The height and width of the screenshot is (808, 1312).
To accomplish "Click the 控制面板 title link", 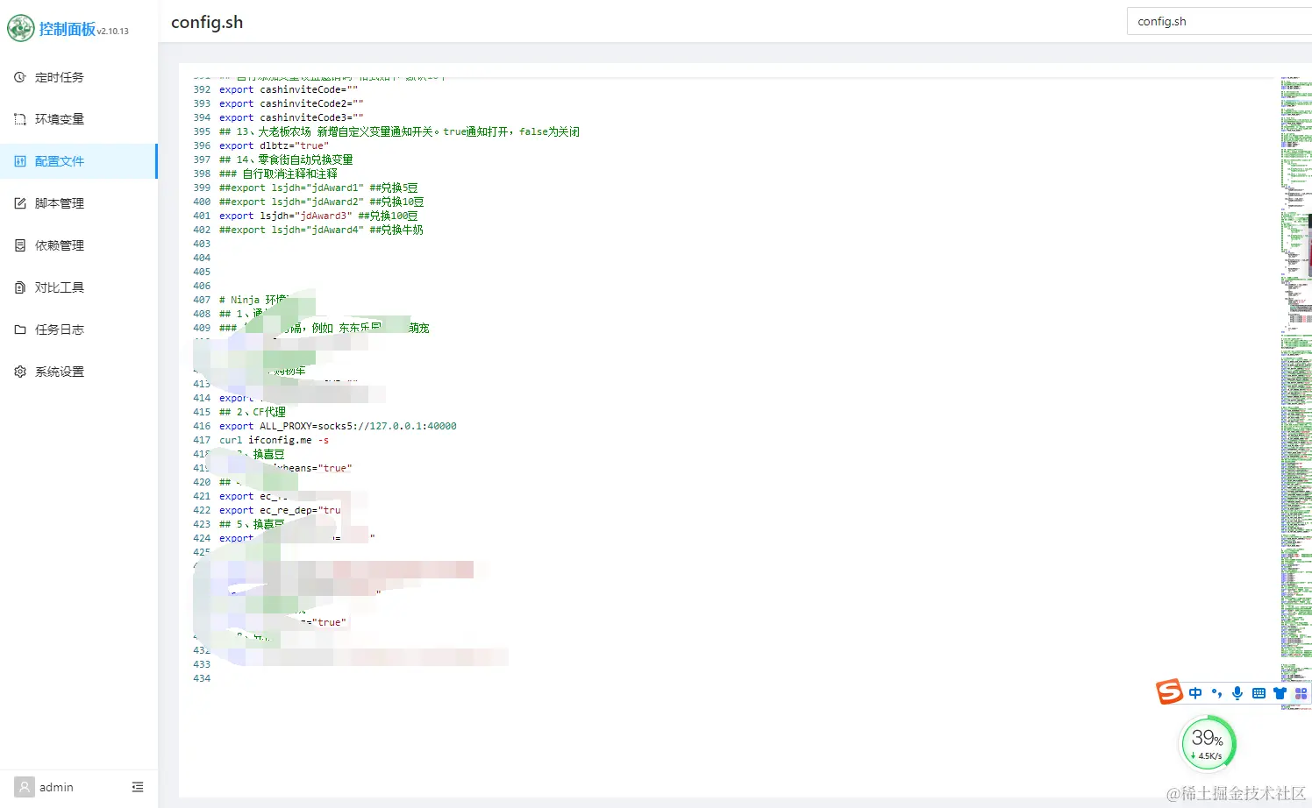I will pyautogui.click(x=68, y=29).
